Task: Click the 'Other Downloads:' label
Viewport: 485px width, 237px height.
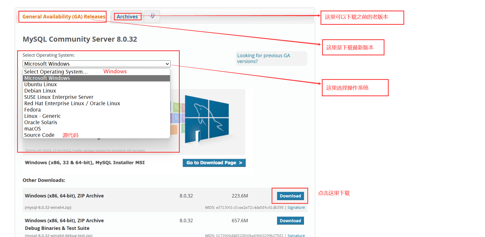Action: (44, 180)
